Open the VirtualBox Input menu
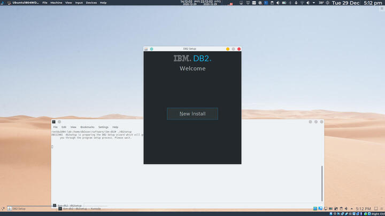This screenshot has width=385, height=216. point(79,3)
